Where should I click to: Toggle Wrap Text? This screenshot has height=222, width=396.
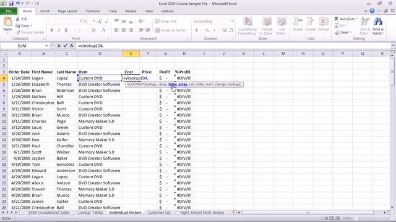166,22
